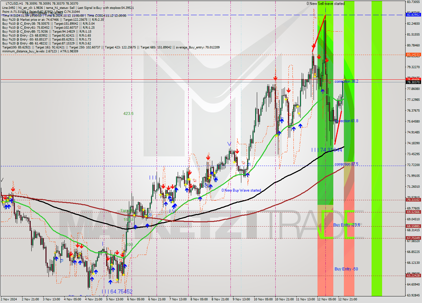Click the '2 Nov 2024' time axis label

click(9, 299)
